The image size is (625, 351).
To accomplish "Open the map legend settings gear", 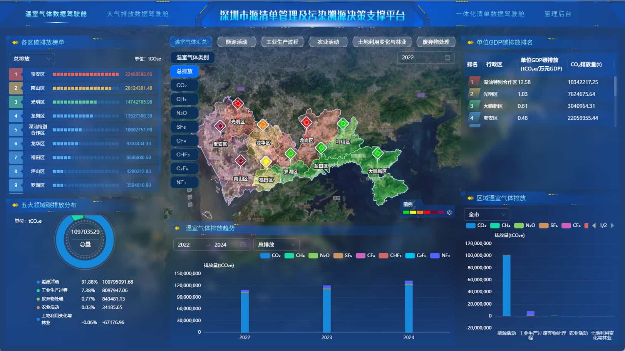I will [450, 212].
